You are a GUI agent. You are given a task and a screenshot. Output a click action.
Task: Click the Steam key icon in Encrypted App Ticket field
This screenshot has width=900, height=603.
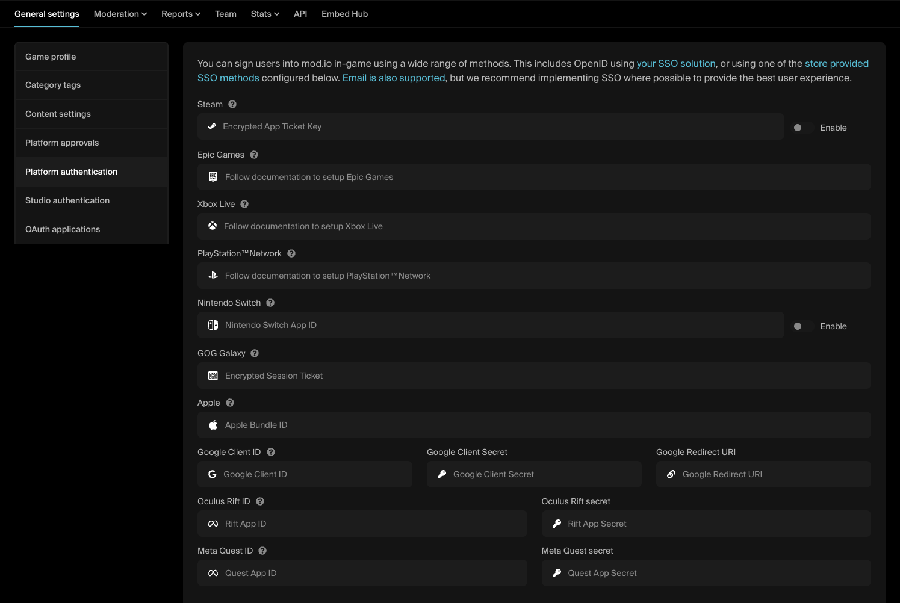coord(213,126)
